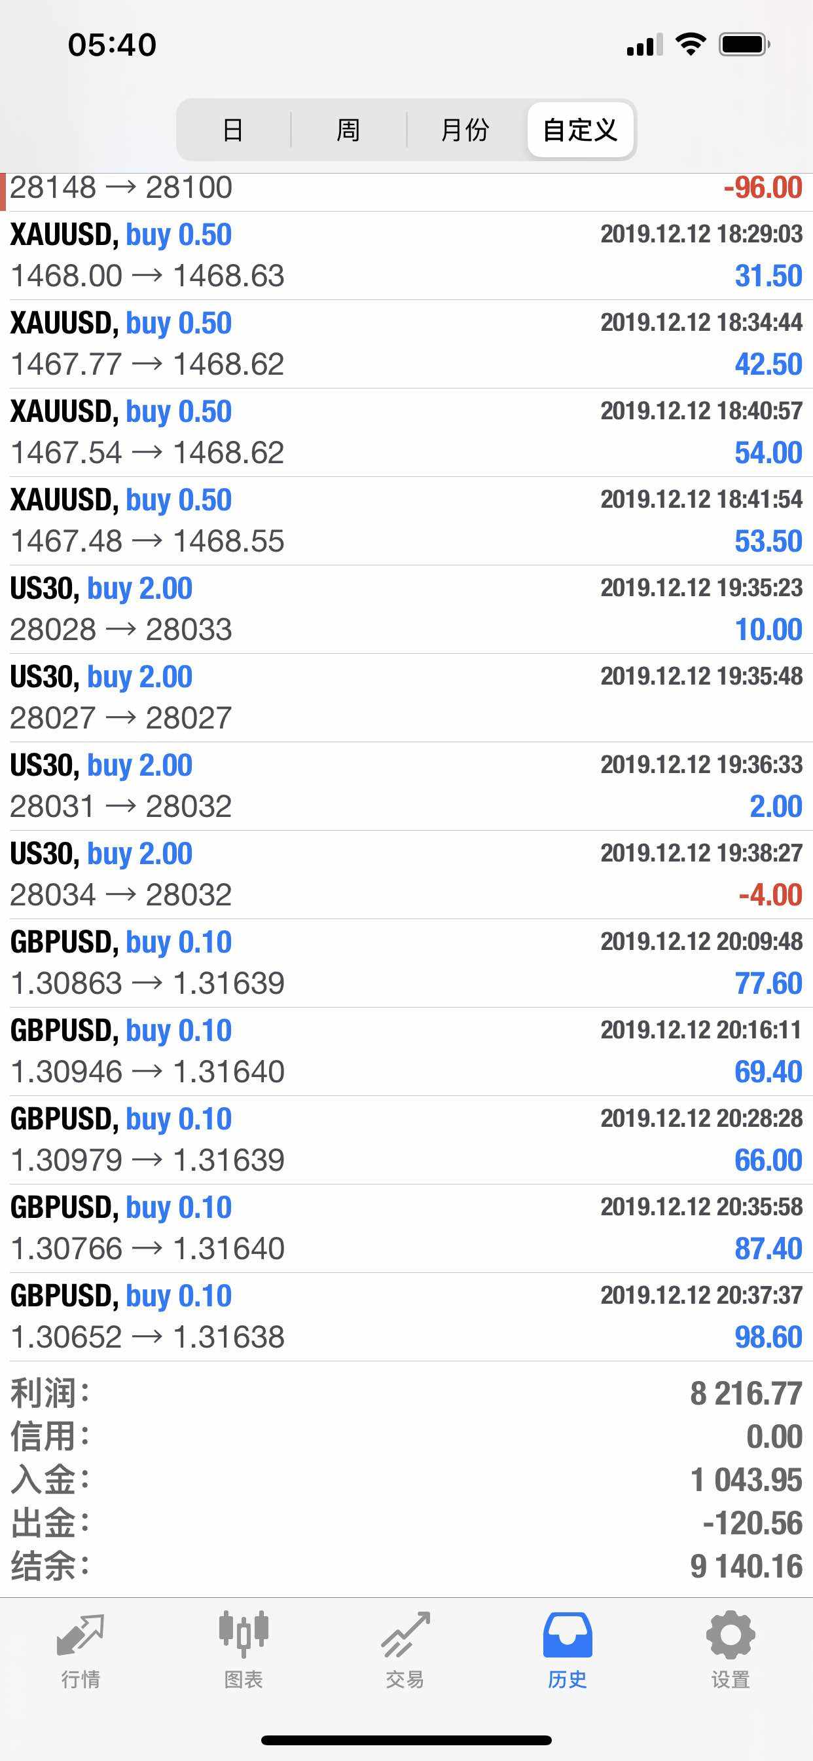Tap GBPUSD trade with 98.60 profit
Viewport: 813px width, 1761px height.
(406, 1316)
